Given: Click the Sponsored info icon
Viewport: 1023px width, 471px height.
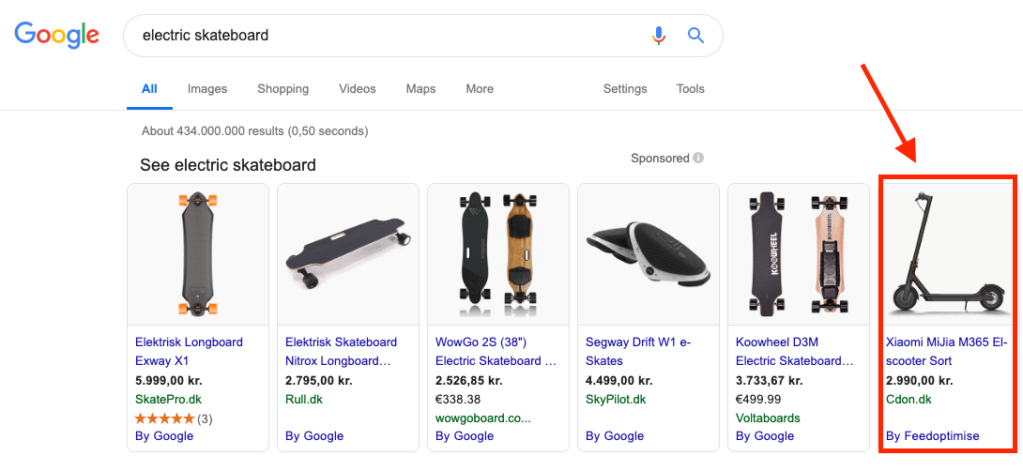Looking at the screenshot, I should (699, 159).
